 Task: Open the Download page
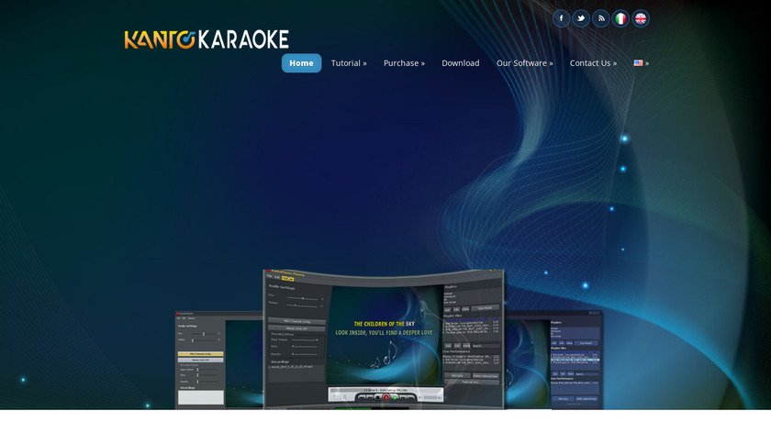tap(460, 63)
